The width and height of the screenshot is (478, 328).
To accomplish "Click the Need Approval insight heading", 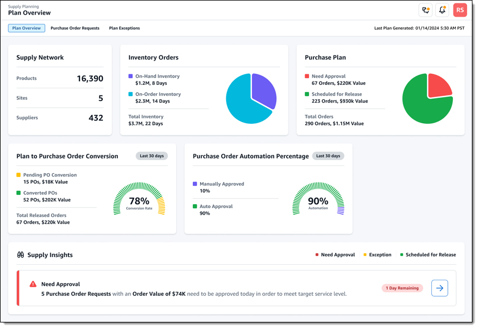I will (61, 284).
